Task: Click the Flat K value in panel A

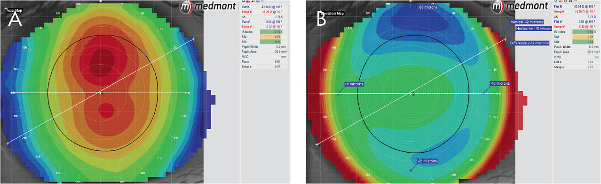Action: point(272,7)
